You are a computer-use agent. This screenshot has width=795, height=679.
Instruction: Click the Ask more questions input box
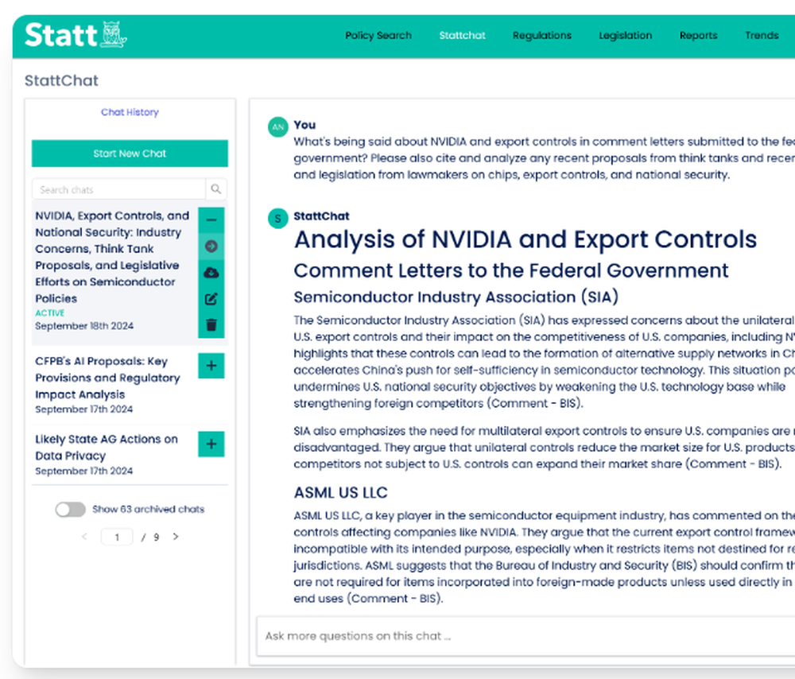pos(527,636)
